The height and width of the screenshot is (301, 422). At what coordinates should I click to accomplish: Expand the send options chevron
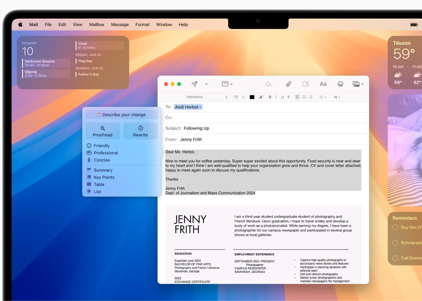click(206, 84)
